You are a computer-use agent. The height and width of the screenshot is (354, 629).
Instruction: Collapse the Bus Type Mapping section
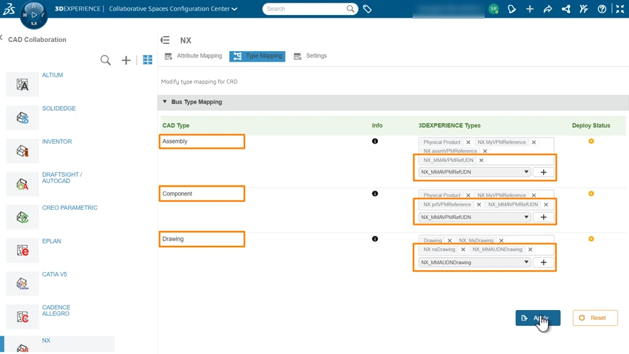(164, 102)
